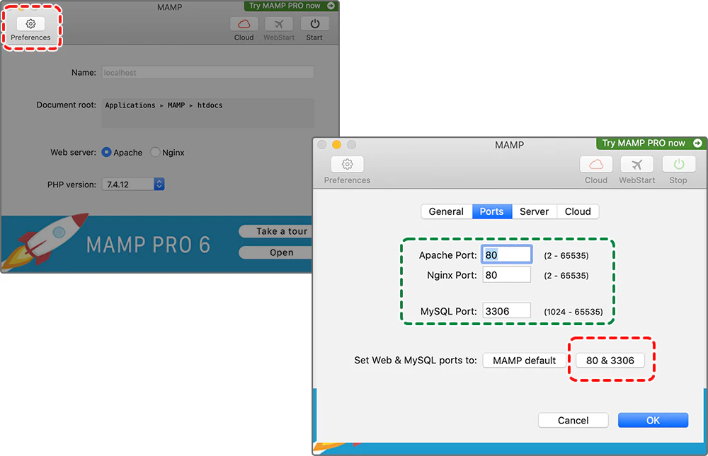This screenshot has width=708, height=456.
Task: Click Preferences gear in front MAMP window
Action: pyautogui.click(x=347, y=164)
